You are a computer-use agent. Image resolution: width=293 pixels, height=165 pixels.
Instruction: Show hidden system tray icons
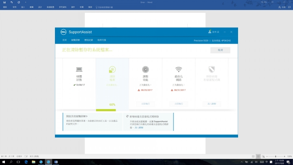click(x=242, y=162)
